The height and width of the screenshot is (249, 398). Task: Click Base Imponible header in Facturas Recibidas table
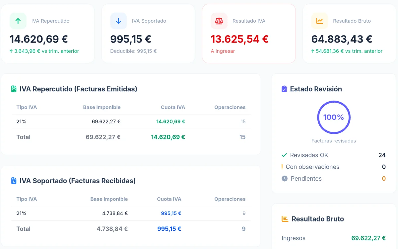coord(109,199)
